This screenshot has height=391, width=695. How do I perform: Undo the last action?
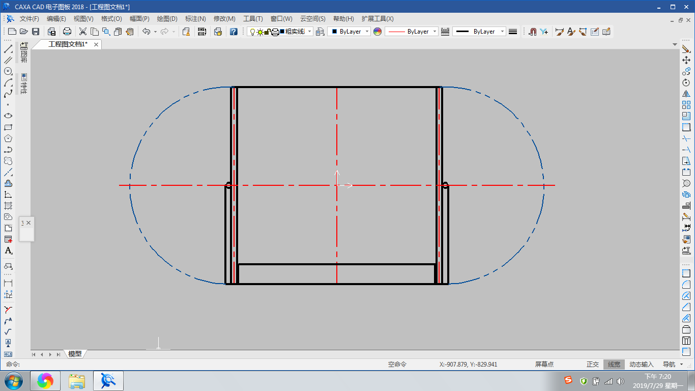(147, 32)
